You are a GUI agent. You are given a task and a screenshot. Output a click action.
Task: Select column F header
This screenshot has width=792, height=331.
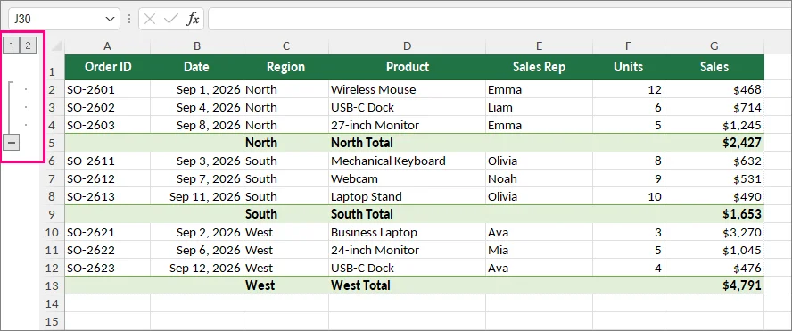(628, 46)
